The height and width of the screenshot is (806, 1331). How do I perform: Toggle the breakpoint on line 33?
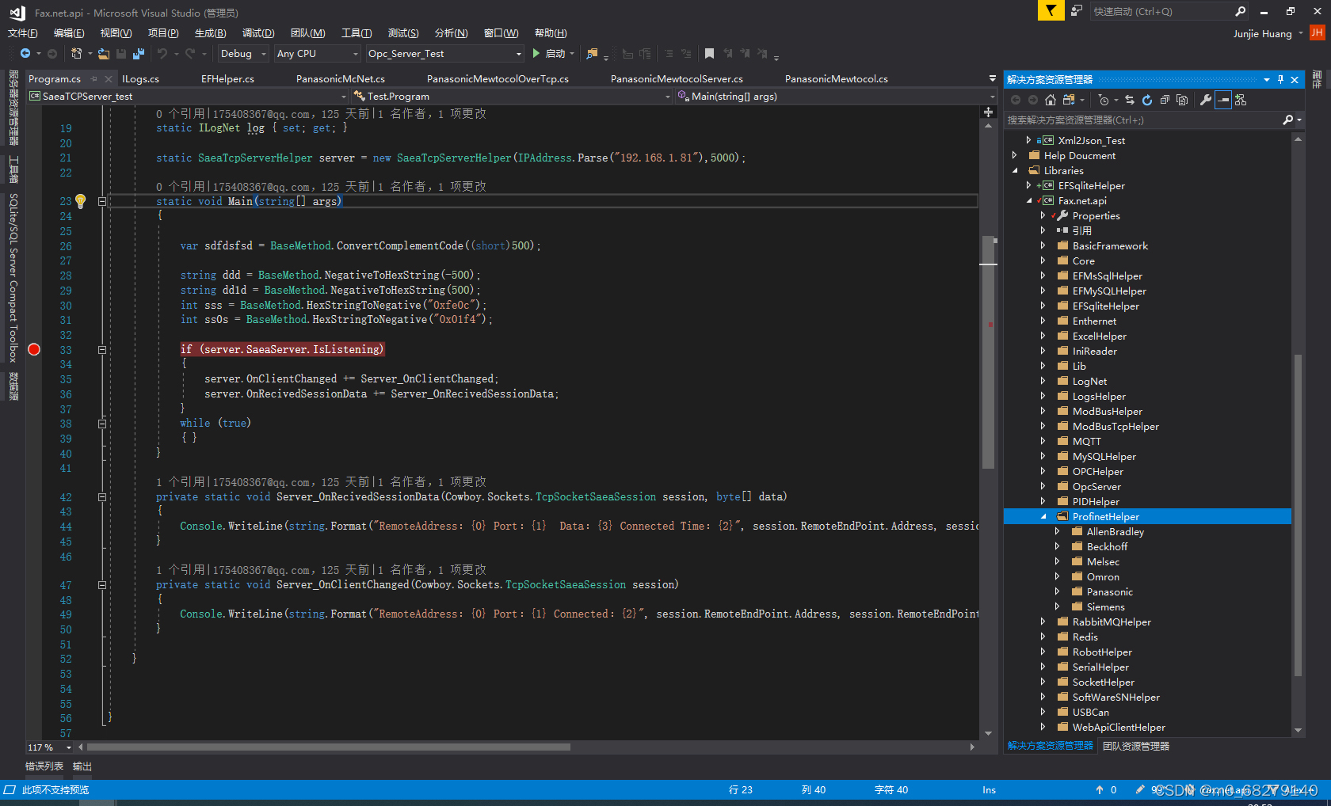point(34,349)
